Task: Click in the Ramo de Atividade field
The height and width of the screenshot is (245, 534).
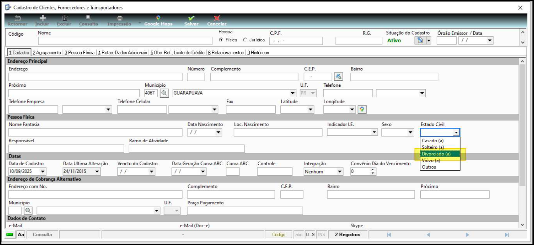Action: pos(187,149)
